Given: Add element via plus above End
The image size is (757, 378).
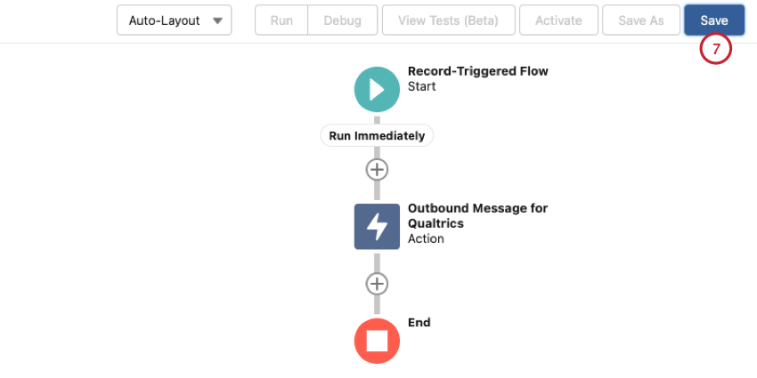Looking at the screenshot, I should [377, 284].
